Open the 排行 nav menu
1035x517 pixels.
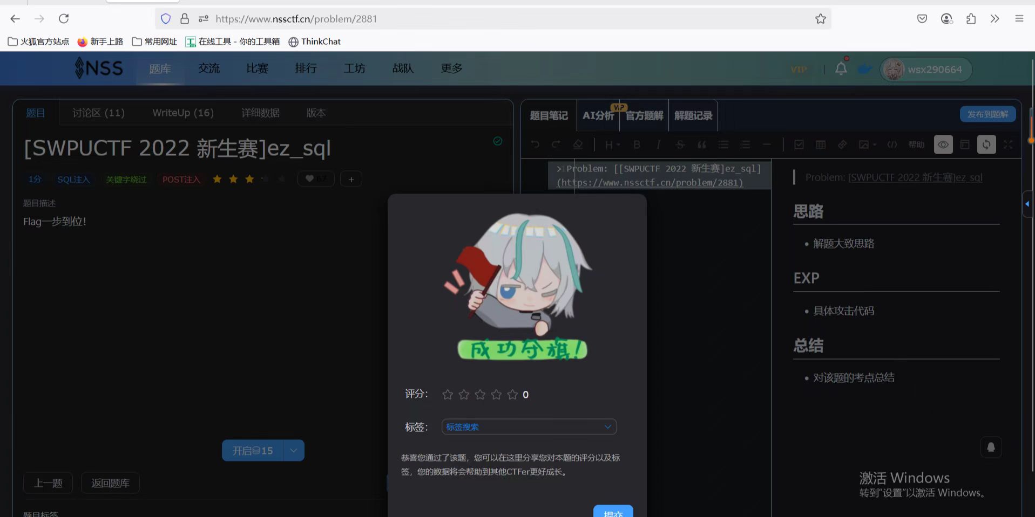(306, 68)
